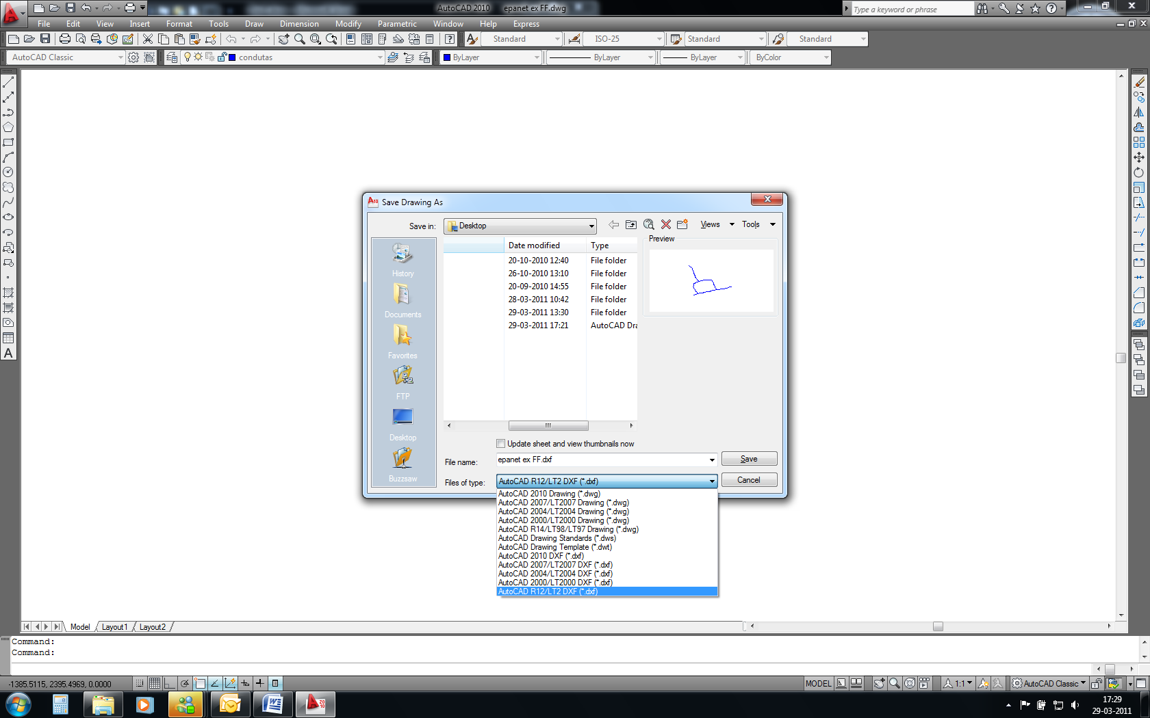Open the Views dropdown in dialog
Viewport: 1150px width, 718px height.
(x=717, y=224)
